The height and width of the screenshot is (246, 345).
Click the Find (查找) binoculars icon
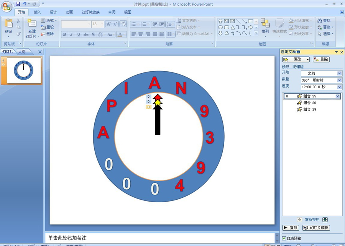[324, 21]
